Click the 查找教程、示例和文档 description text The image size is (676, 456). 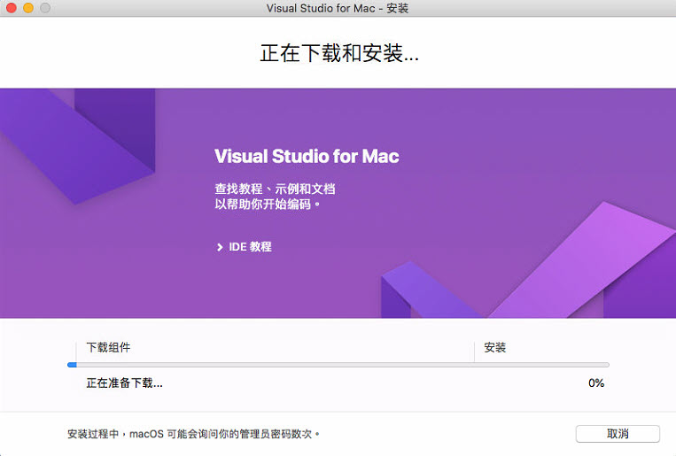pos(275,196)
